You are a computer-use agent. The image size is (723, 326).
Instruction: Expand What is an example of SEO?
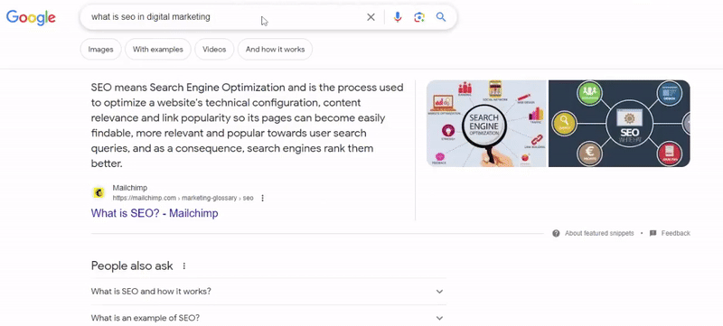click(x=268, y=318)
